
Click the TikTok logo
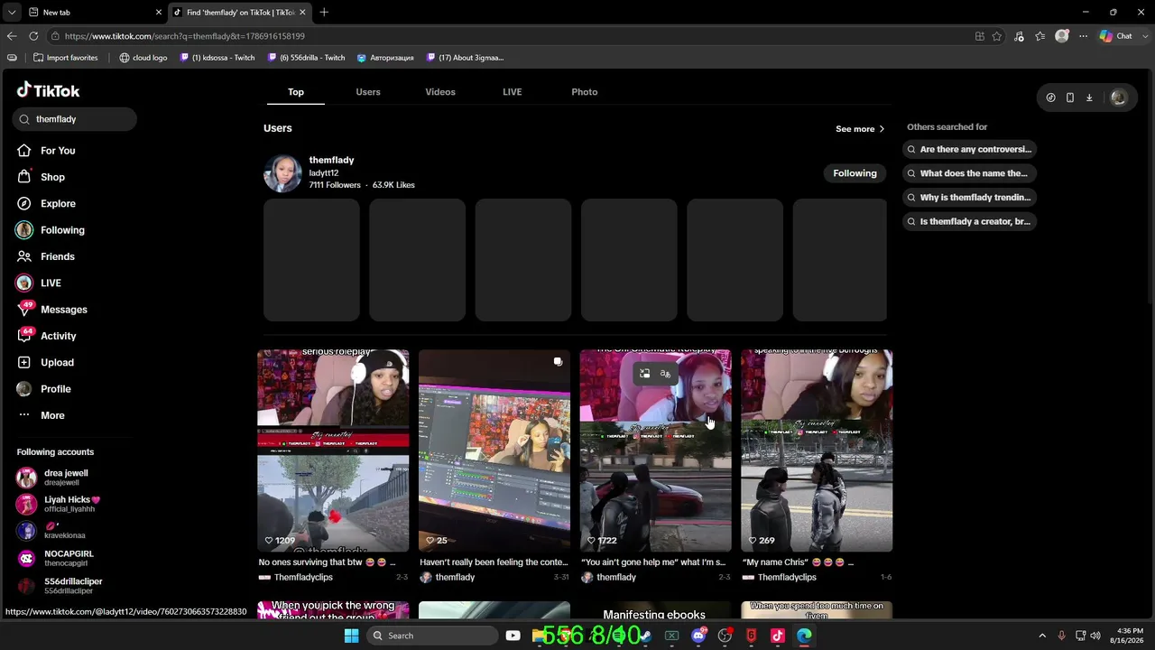click(x=49, y=90)
